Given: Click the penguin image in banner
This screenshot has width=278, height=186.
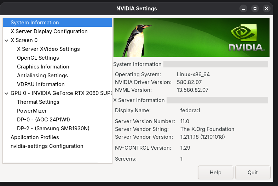Looking at the screenshot, I should 137,40.
